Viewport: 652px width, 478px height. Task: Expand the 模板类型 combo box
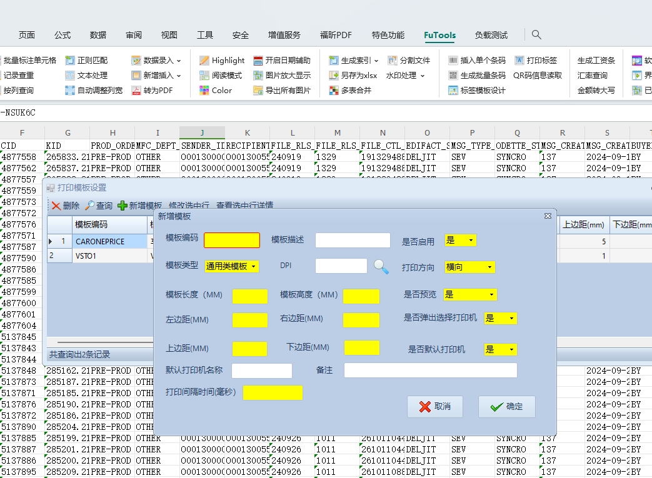tap(254, 267)
